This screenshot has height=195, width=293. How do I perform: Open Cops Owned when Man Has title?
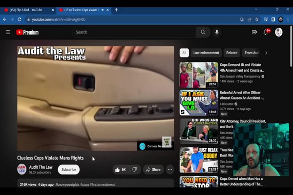[x=241, y=181]
